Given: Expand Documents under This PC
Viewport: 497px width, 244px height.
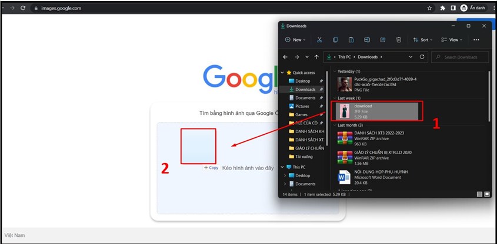Looking at the screenshot, I should tap(285, 184).
